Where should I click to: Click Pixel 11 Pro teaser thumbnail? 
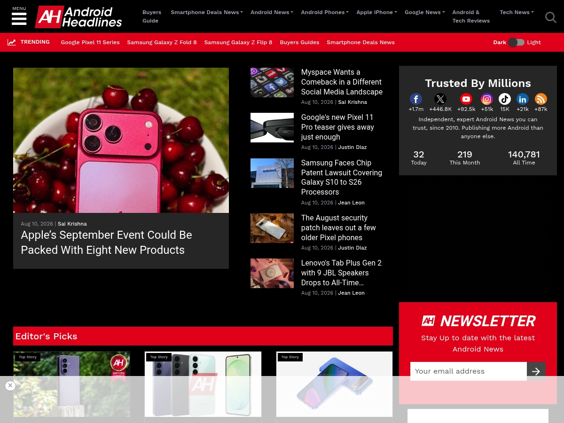click(x=272, y=127)
